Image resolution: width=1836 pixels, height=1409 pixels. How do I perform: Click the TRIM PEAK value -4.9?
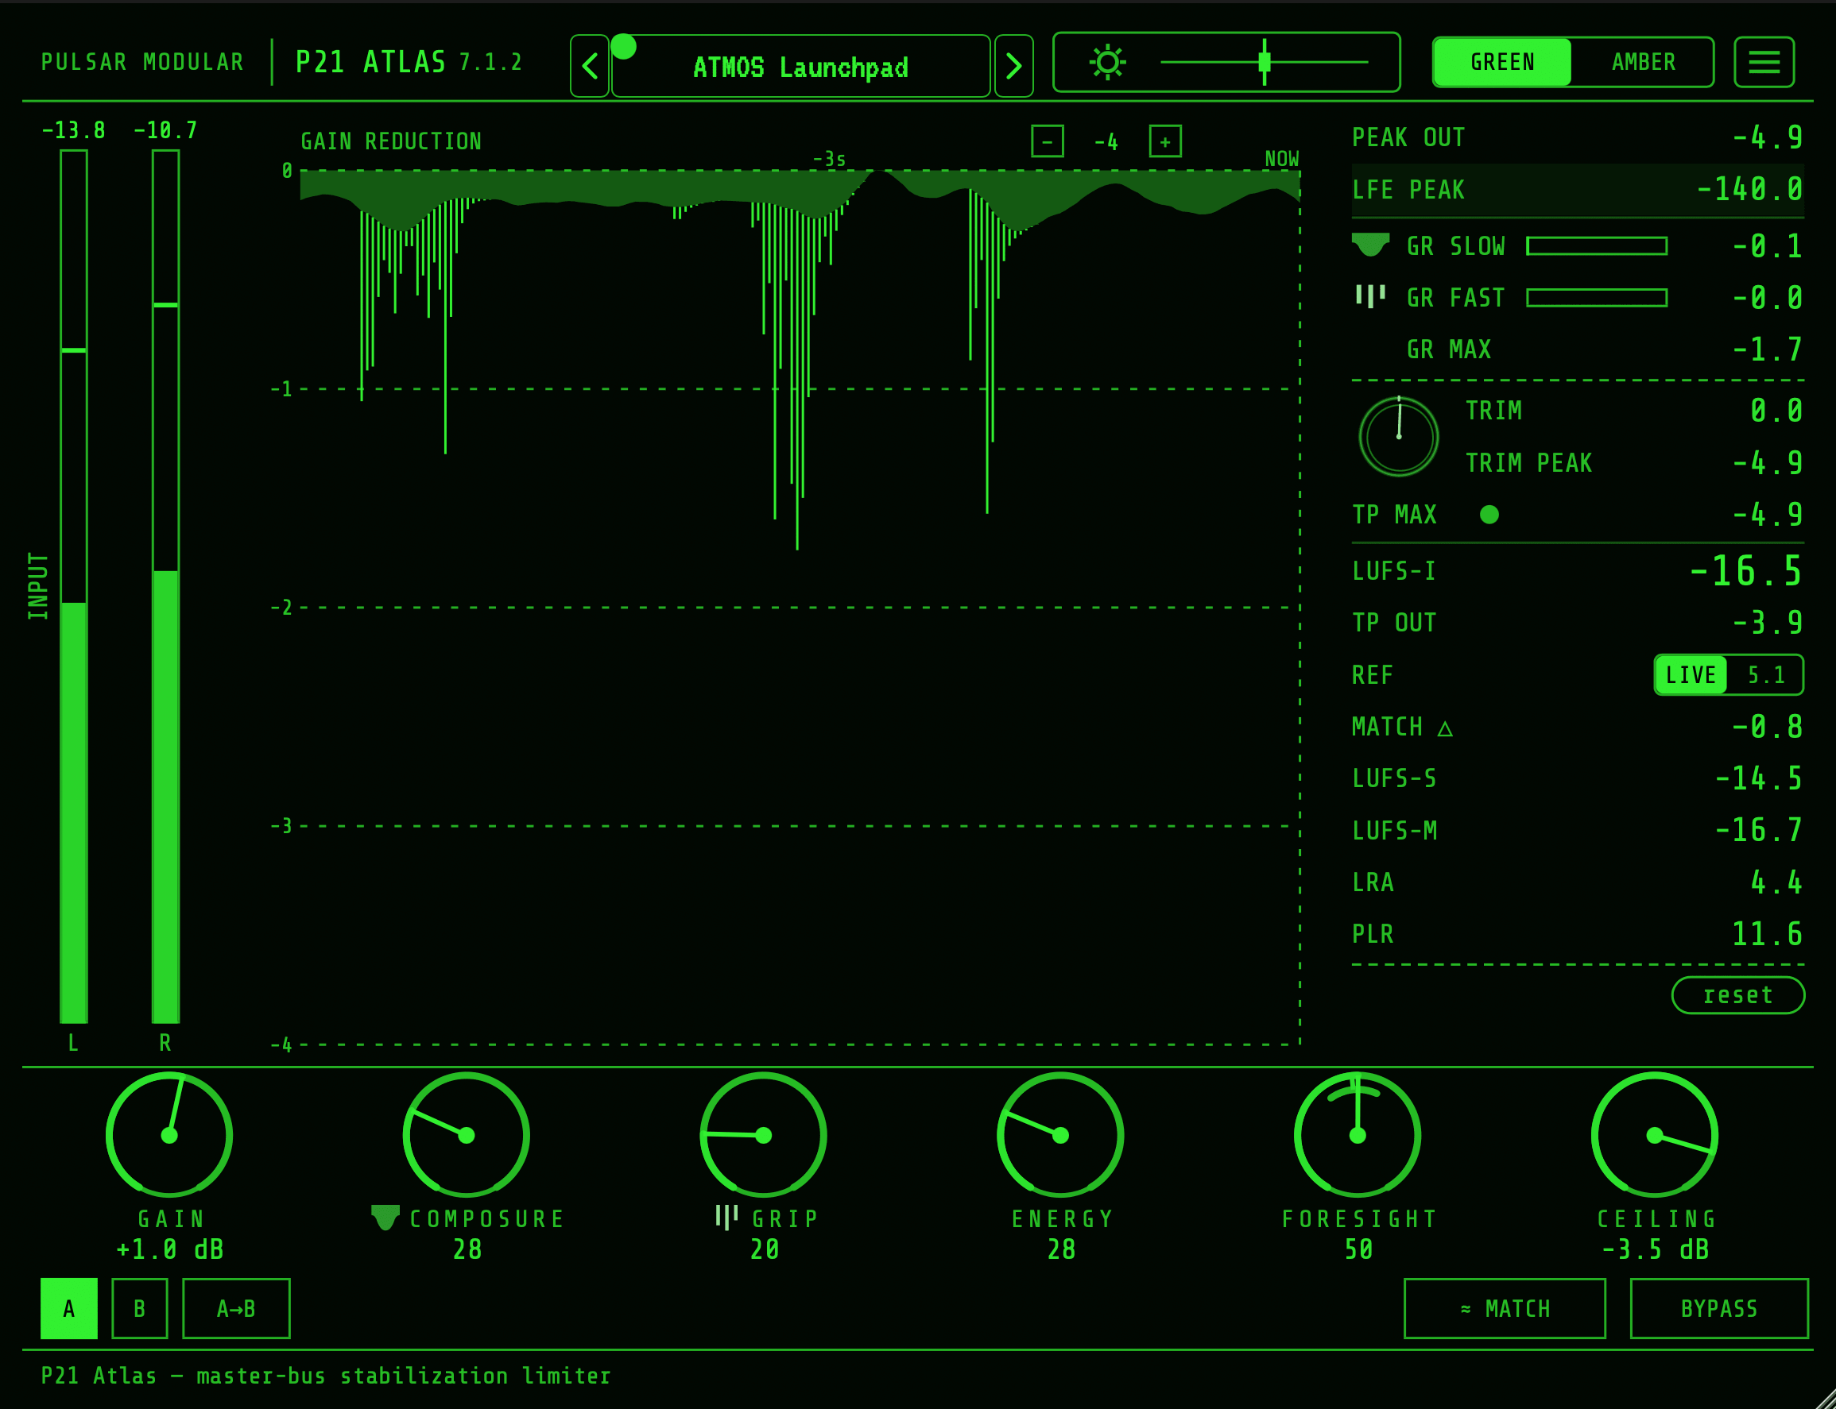[x=1768, y=463]
